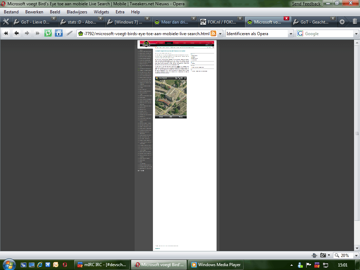The width and height of the screenshot is (360, 270).
Task: Open the camera icon dropdown arrow
Action: [x=329, y=255]
